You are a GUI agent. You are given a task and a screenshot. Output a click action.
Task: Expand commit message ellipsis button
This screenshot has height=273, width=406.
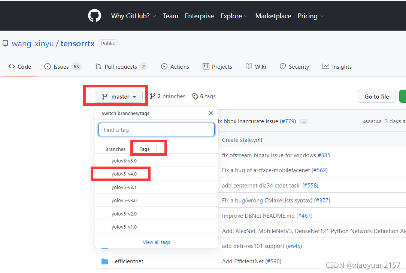(x=303, y=122)
